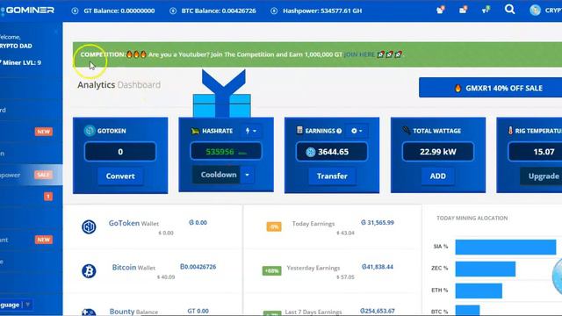The width and height of the screenshot is (562, 316).
Task: Click the Bitcoin Wallet balance 0.00426726
Action: pos(198,267)
